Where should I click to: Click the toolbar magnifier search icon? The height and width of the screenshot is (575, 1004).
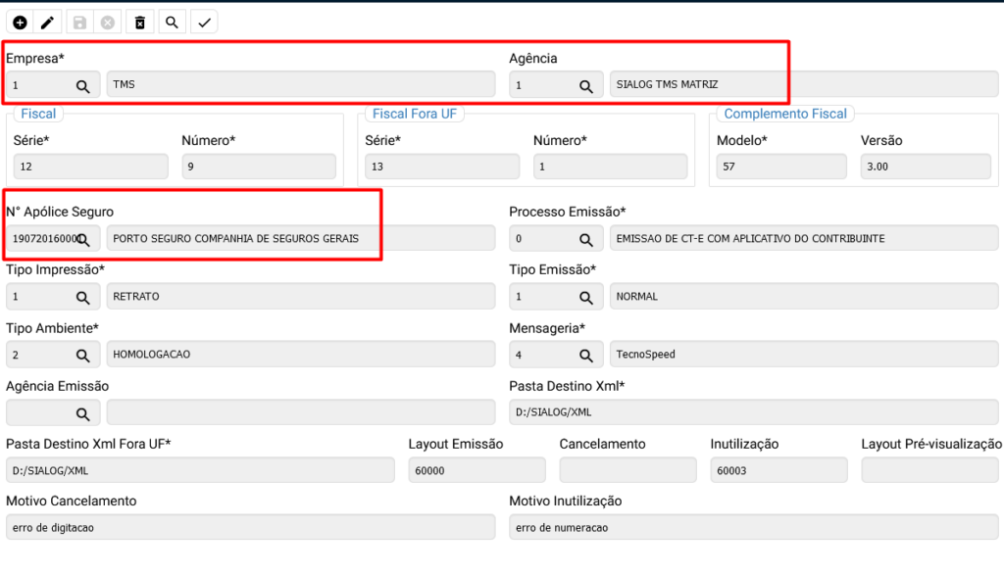[172, 23]
